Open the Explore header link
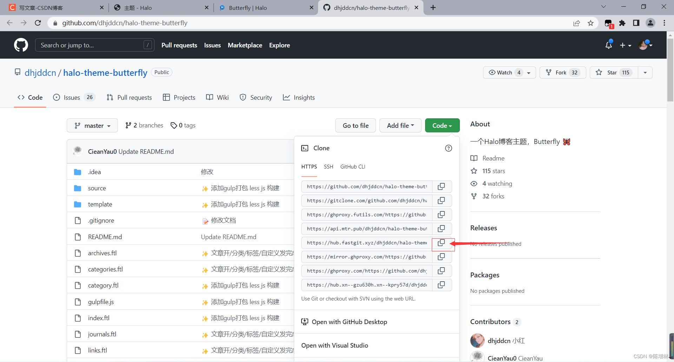The height and width of the screenshot is (362, 674). (279, 45)
